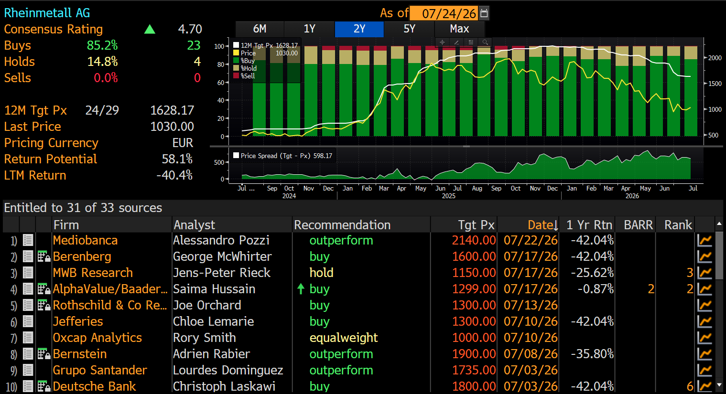This screenshot has height=394, width=726.
Task: Open the history chart icon in MWB Research row
Action: click(x=704, y=273)
